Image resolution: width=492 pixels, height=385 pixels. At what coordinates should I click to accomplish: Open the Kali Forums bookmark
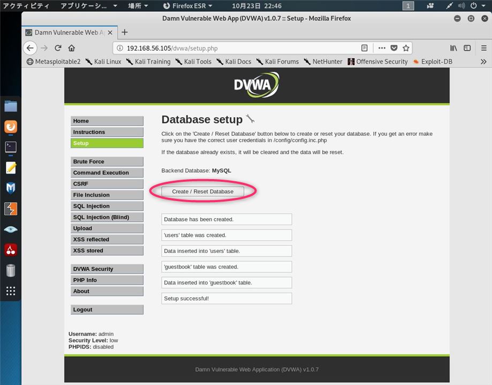click(278, 62)
